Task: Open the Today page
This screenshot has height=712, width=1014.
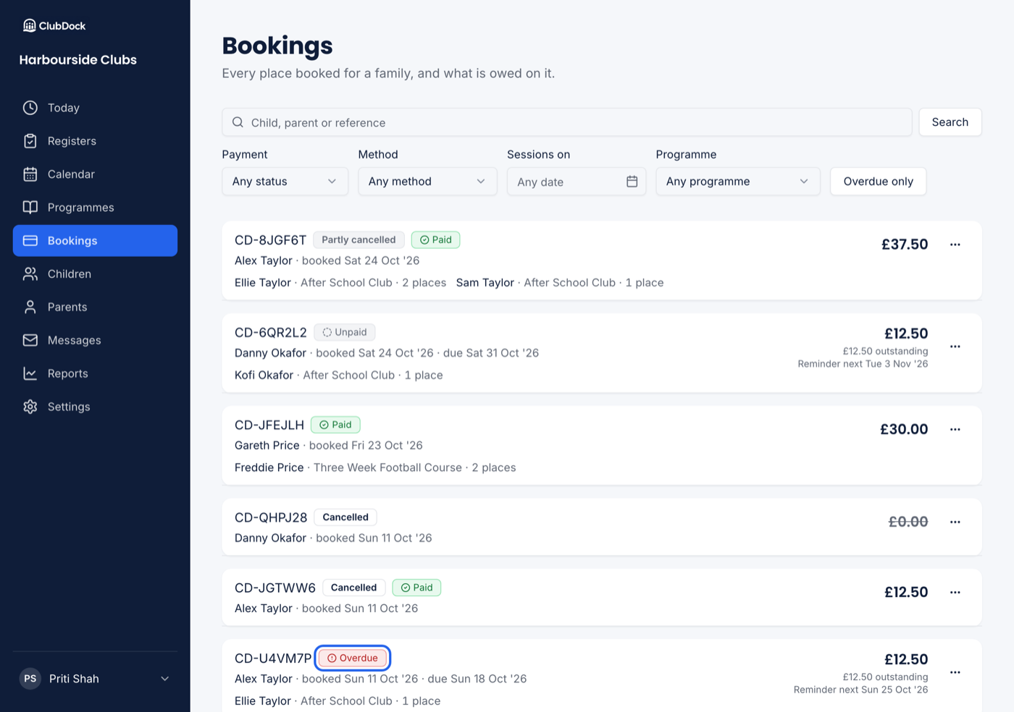Action: [x=95, y=108]
